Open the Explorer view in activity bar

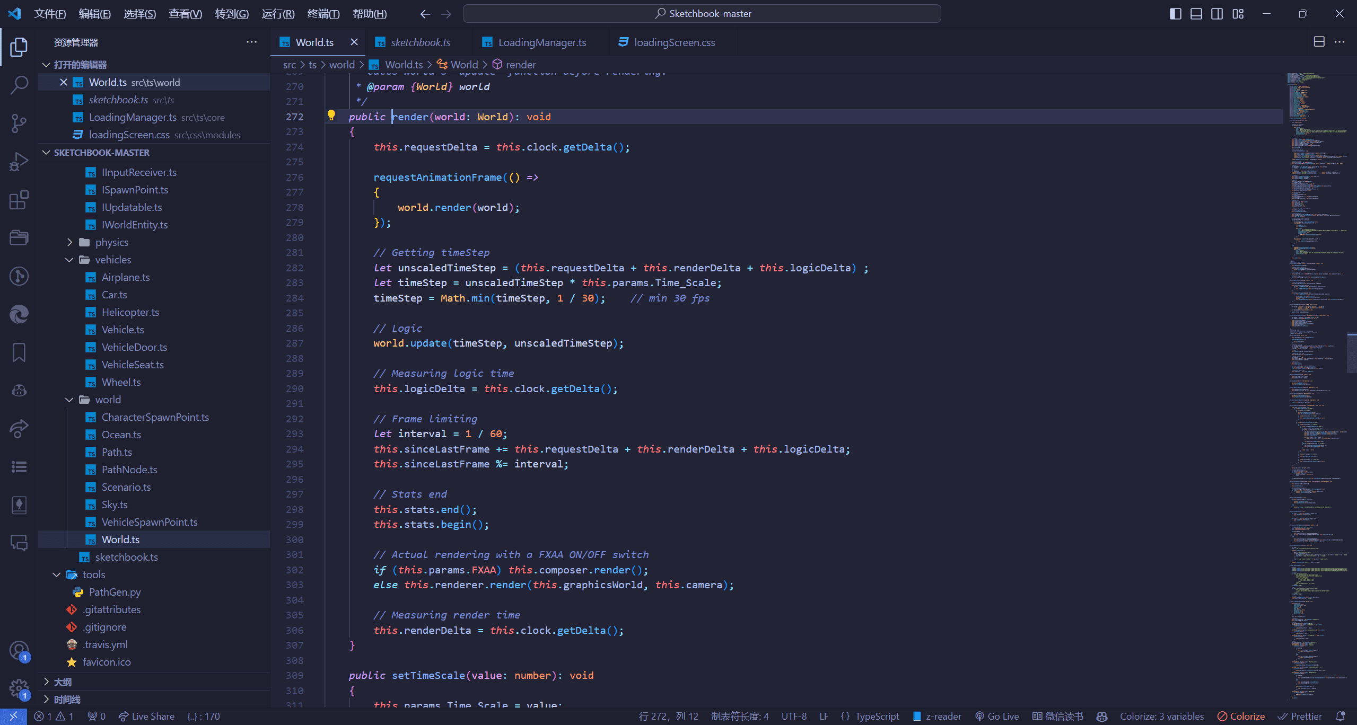[x=19, y=47]
